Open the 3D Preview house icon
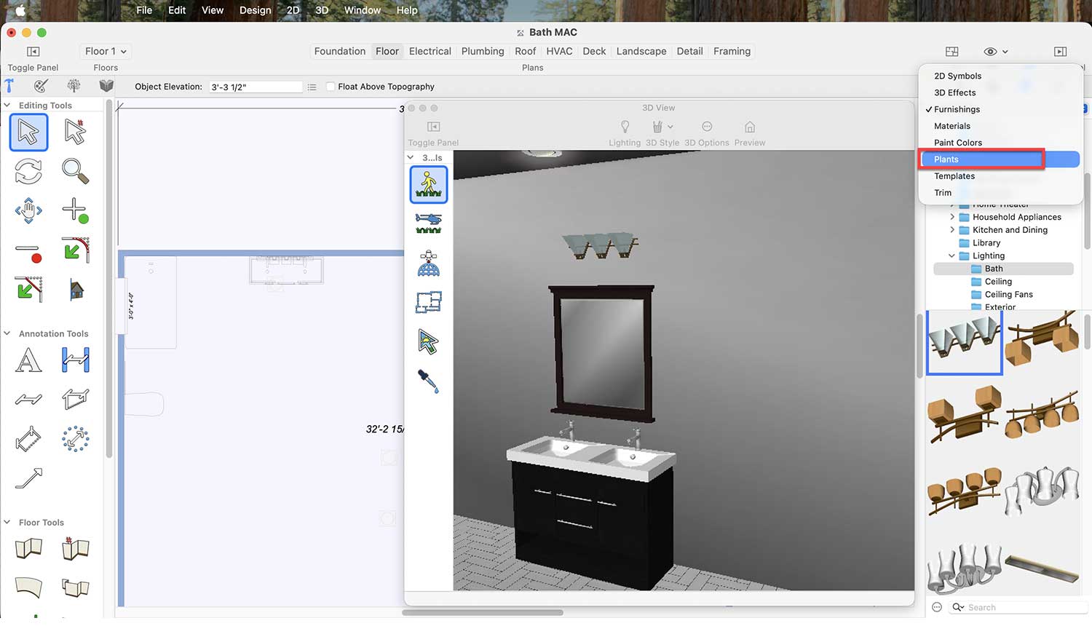Screen dimensions: 1092x626 [749, 127]
